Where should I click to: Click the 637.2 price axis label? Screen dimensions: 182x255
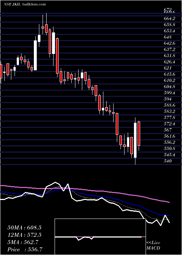pyautogui.click(x=170, y=50)
